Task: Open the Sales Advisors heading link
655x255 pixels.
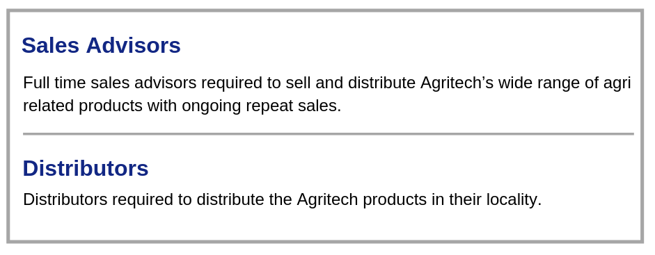Action: pos(101,45)
